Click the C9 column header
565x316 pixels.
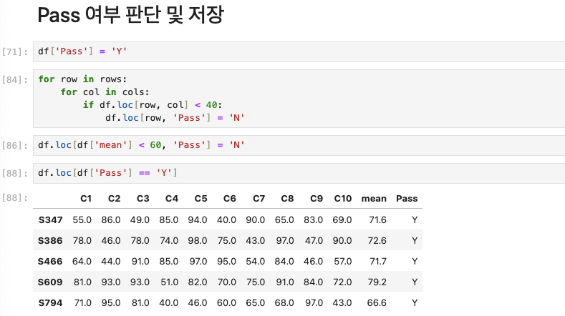tap(317, 199)
